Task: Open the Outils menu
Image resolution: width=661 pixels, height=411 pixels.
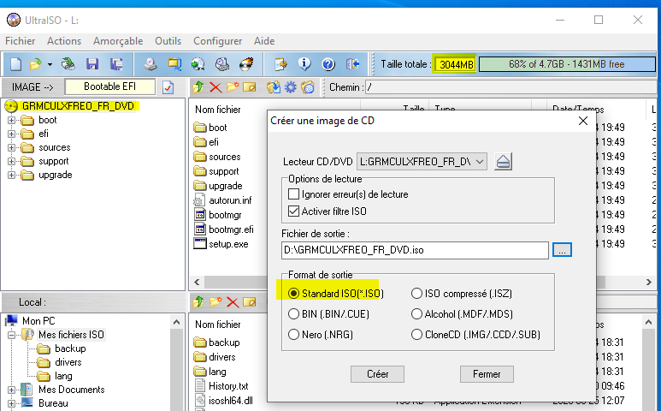Action: point(168,41)
